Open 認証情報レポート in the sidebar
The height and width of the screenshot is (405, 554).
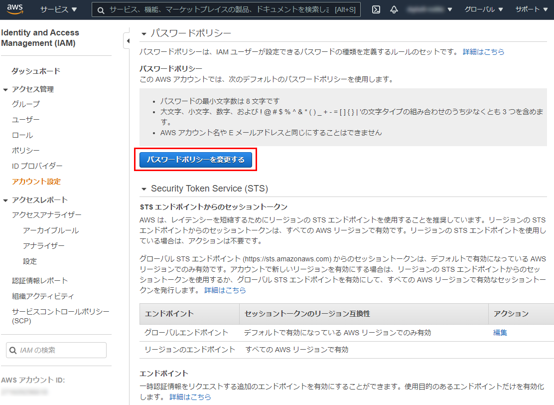[x=39, y=280]
